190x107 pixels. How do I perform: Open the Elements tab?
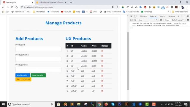point(144,16)
